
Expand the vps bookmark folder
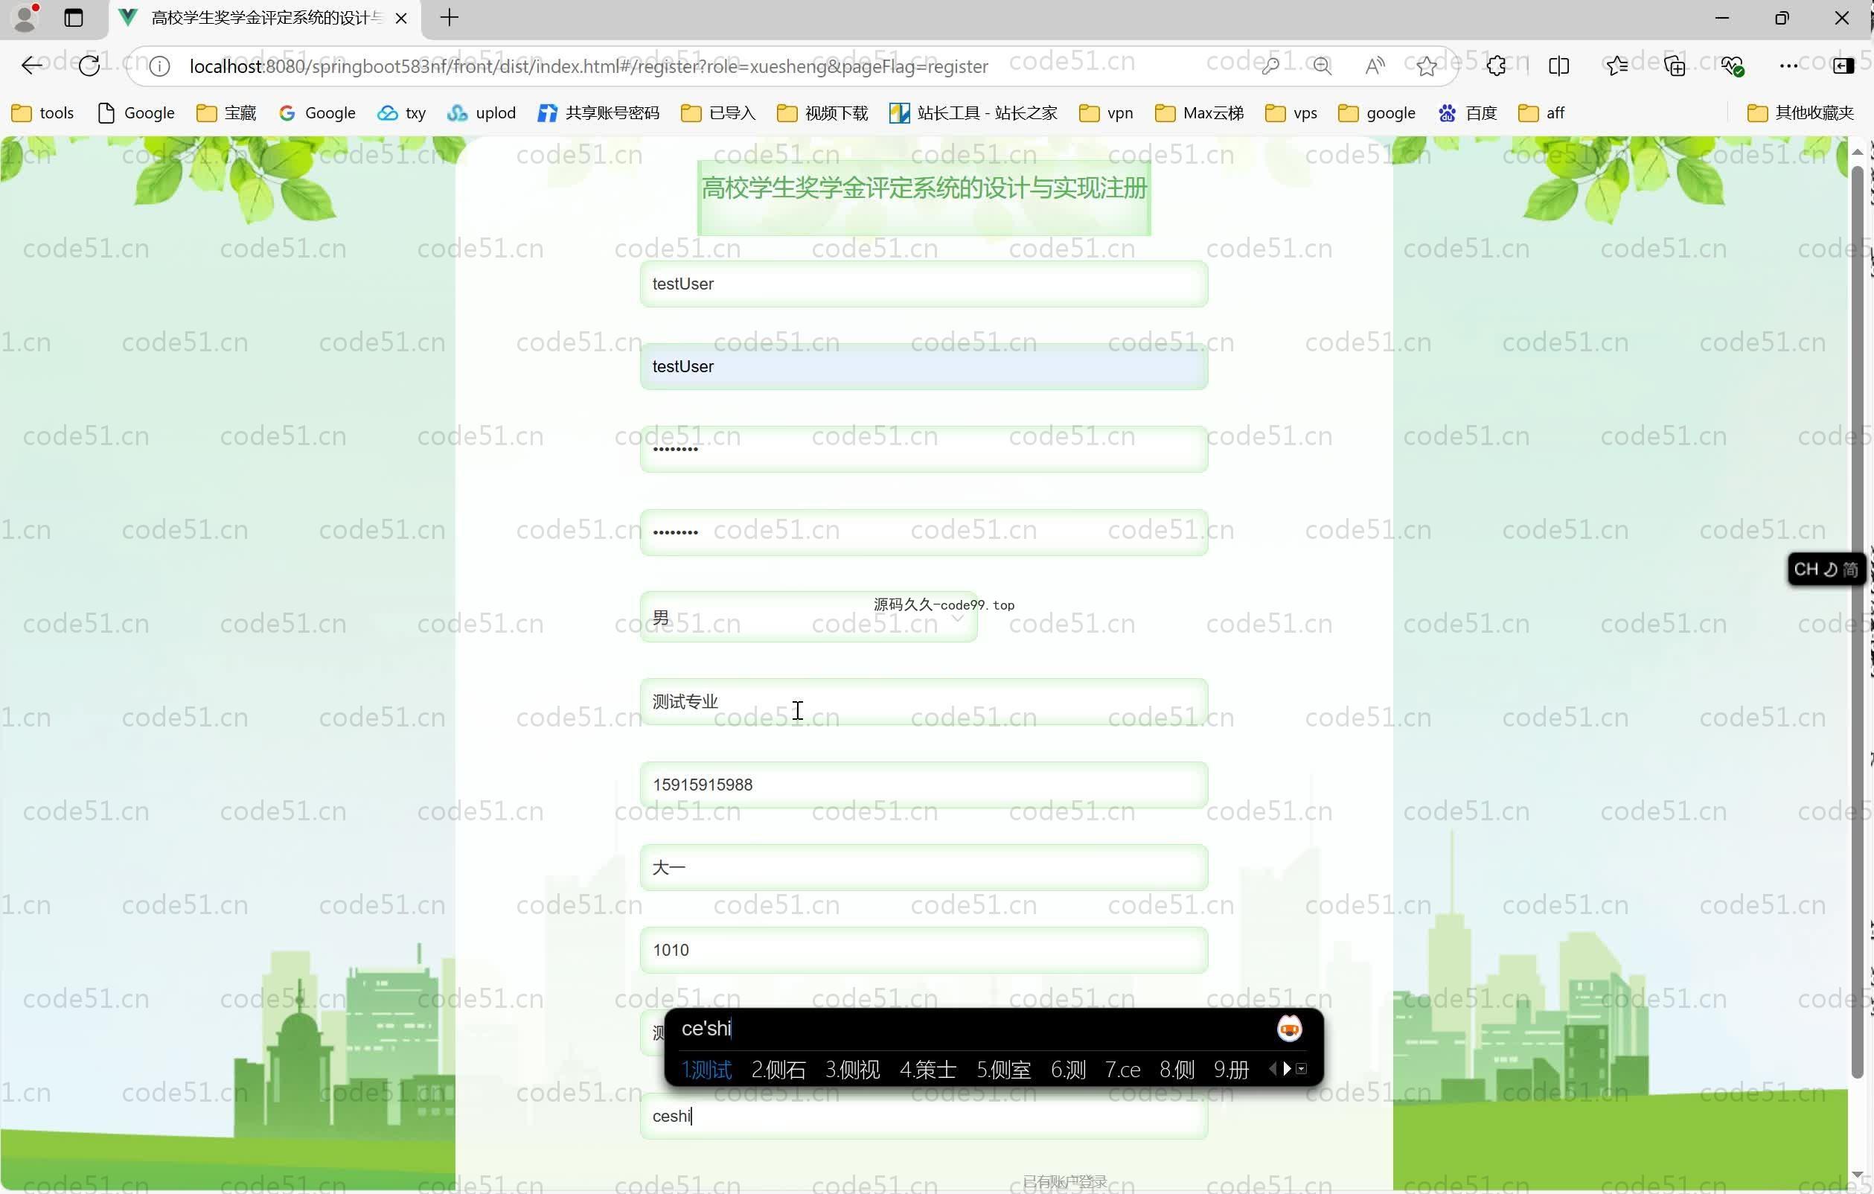click(x=1291, y=113)
